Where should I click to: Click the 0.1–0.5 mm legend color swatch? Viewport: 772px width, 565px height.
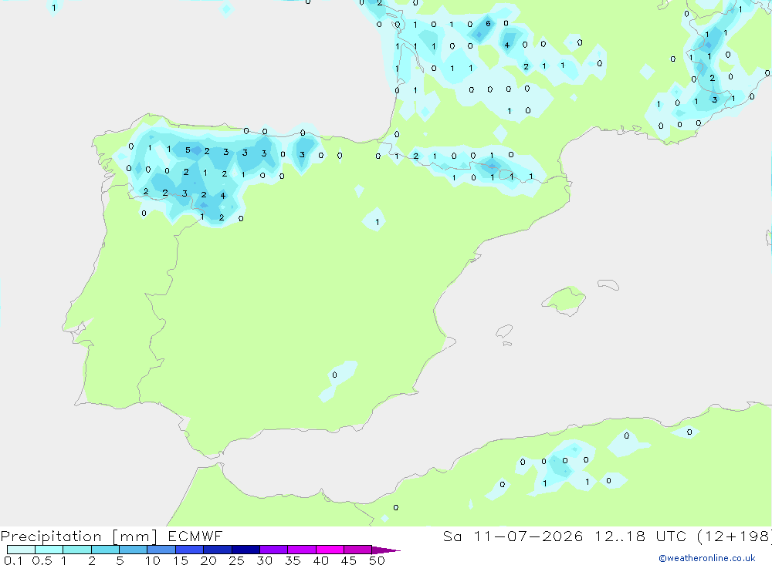coord(21,550)
